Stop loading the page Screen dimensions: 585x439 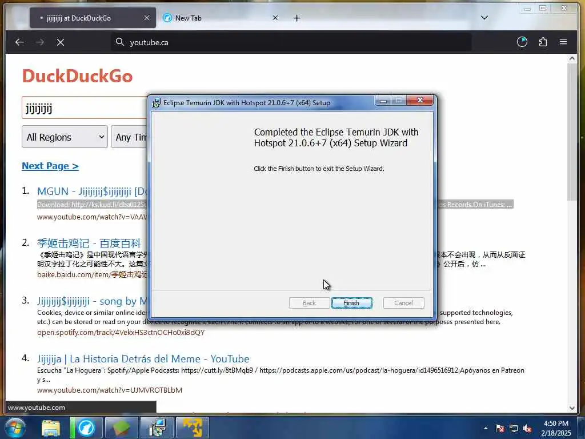coord(61,42)
